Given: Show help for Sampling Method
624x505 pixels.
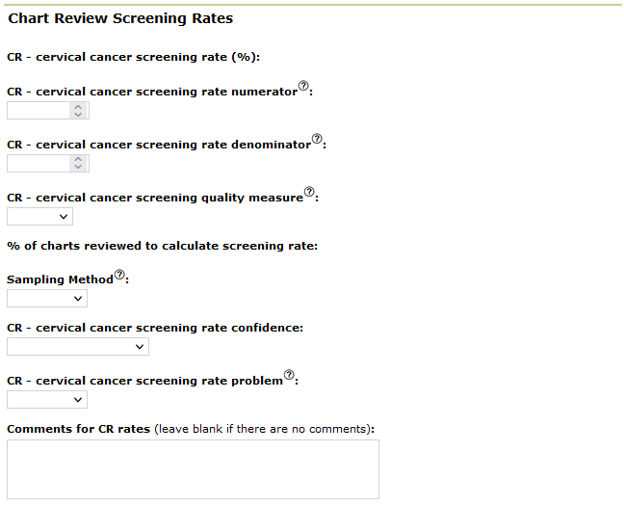Looking at the screenshot, I should click(119, 275).
